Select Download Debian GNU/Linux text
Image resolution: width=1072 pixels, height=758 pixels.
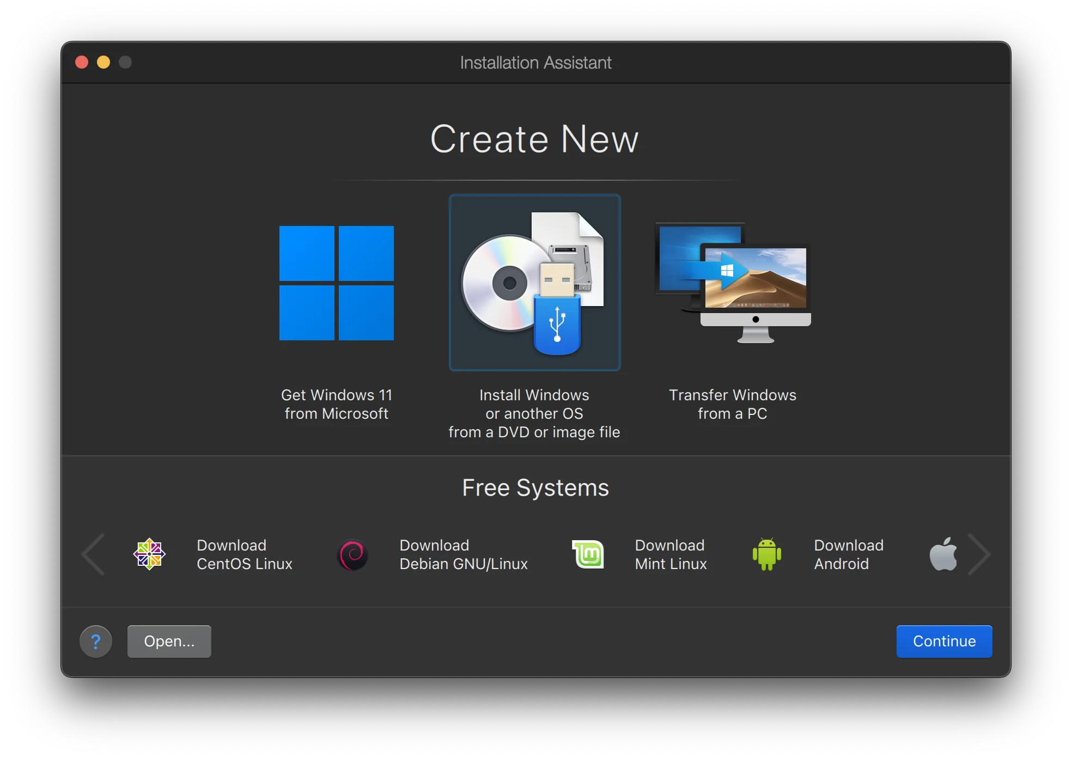tap(464, 554)
